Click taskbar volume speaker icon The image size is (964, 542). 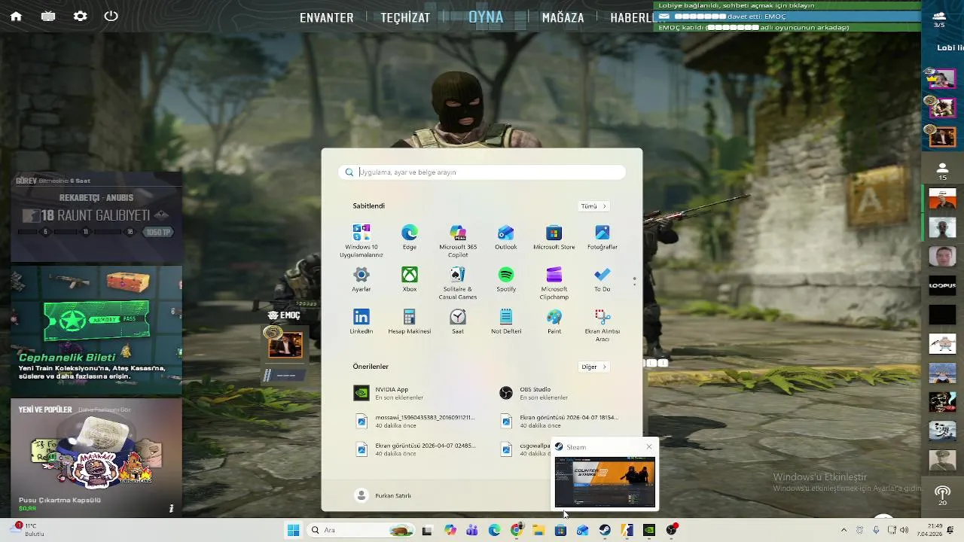click(x=904, y=530)
